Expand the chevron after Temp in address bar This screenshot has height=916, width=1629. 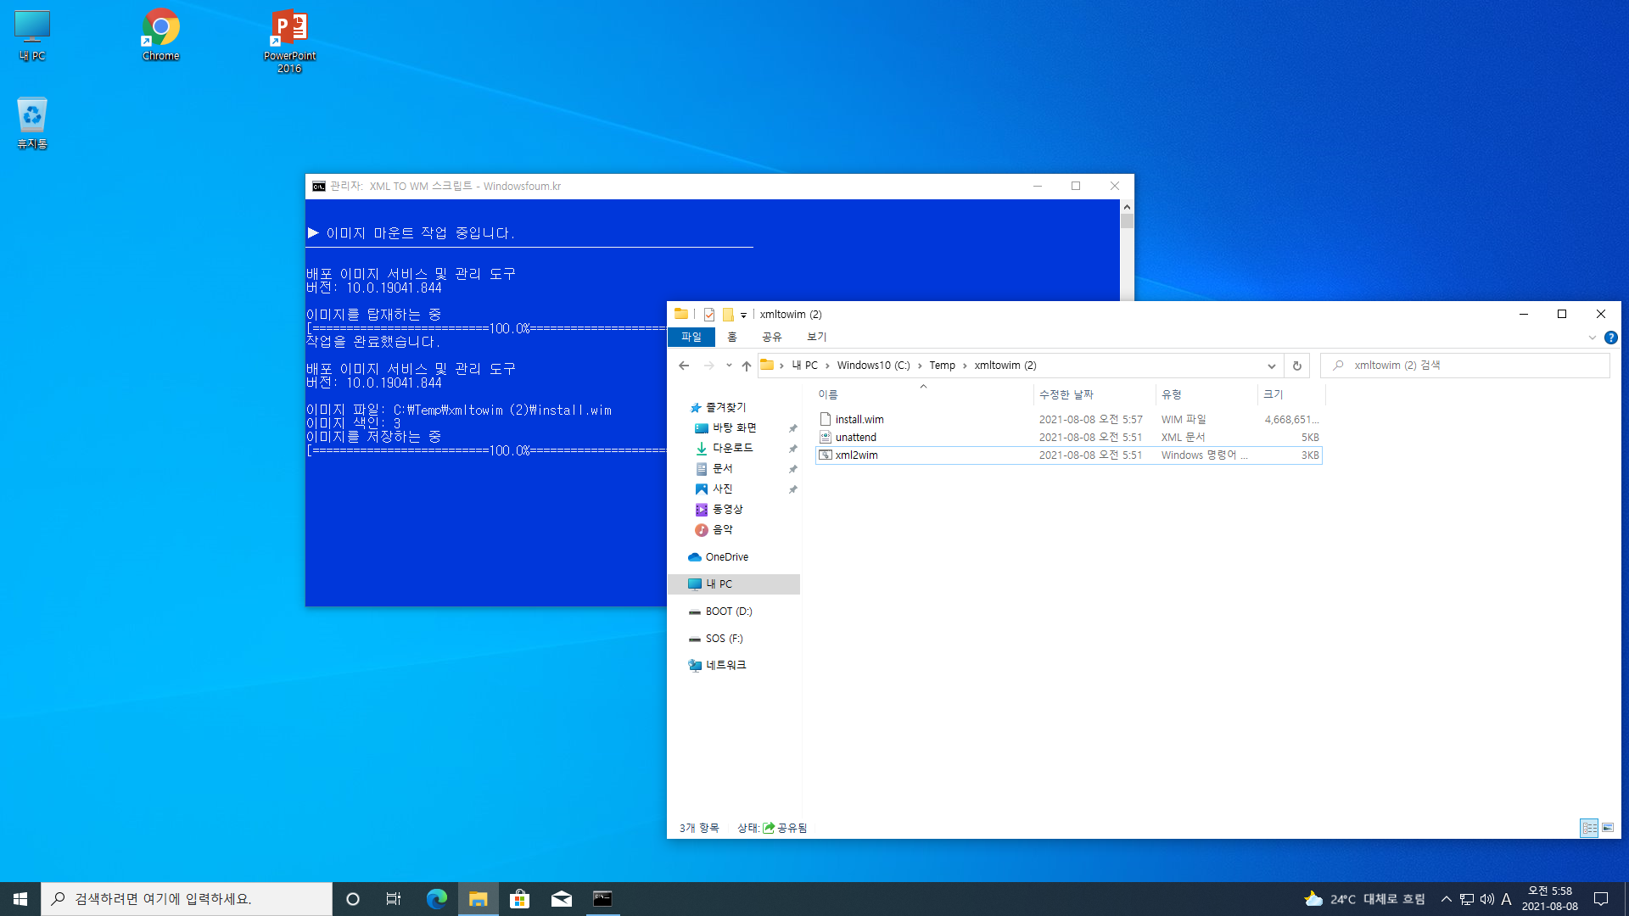tap(965, 366)
